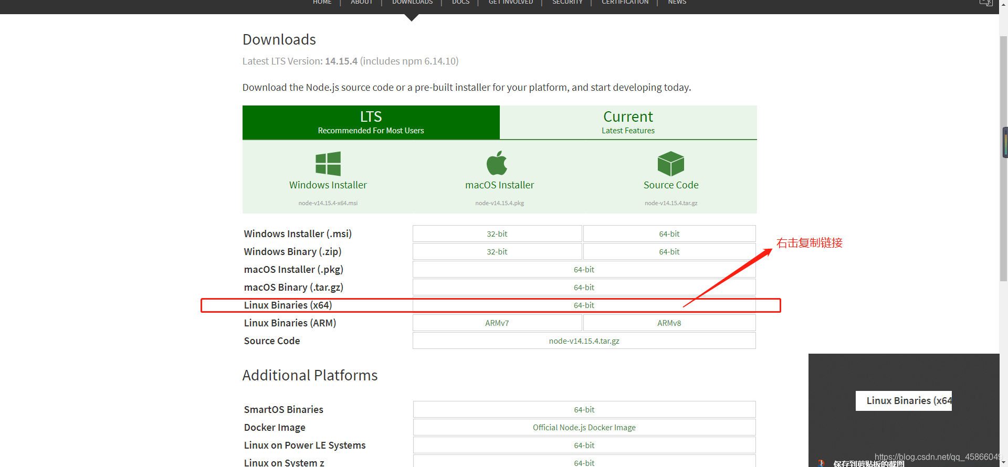1008x467 pixels.
Task: Download Linux on System z 64-bit
Action: click(x=584, y=461)
